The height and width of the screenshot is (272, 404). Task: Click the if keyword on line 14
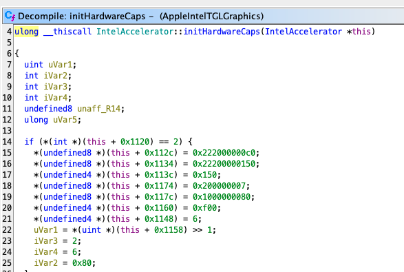coord(29,142)
